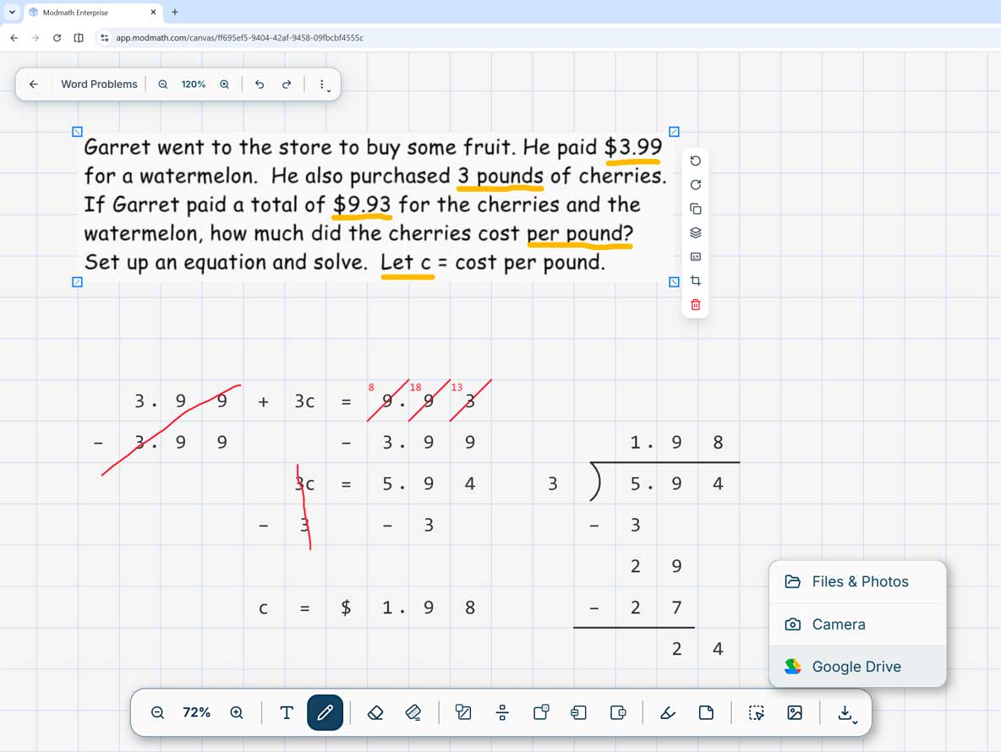Go back in browser history
This screenshot has width=1001, height=752.
pos(14,38)
